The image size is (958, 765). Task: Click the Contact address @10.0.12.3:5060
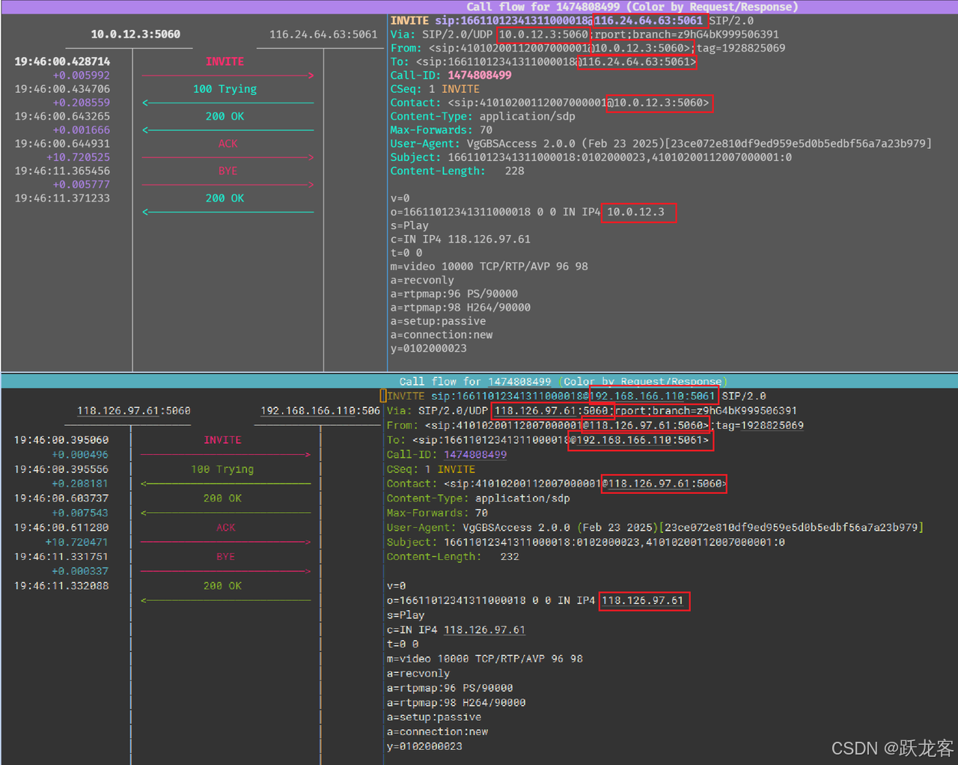658,103
